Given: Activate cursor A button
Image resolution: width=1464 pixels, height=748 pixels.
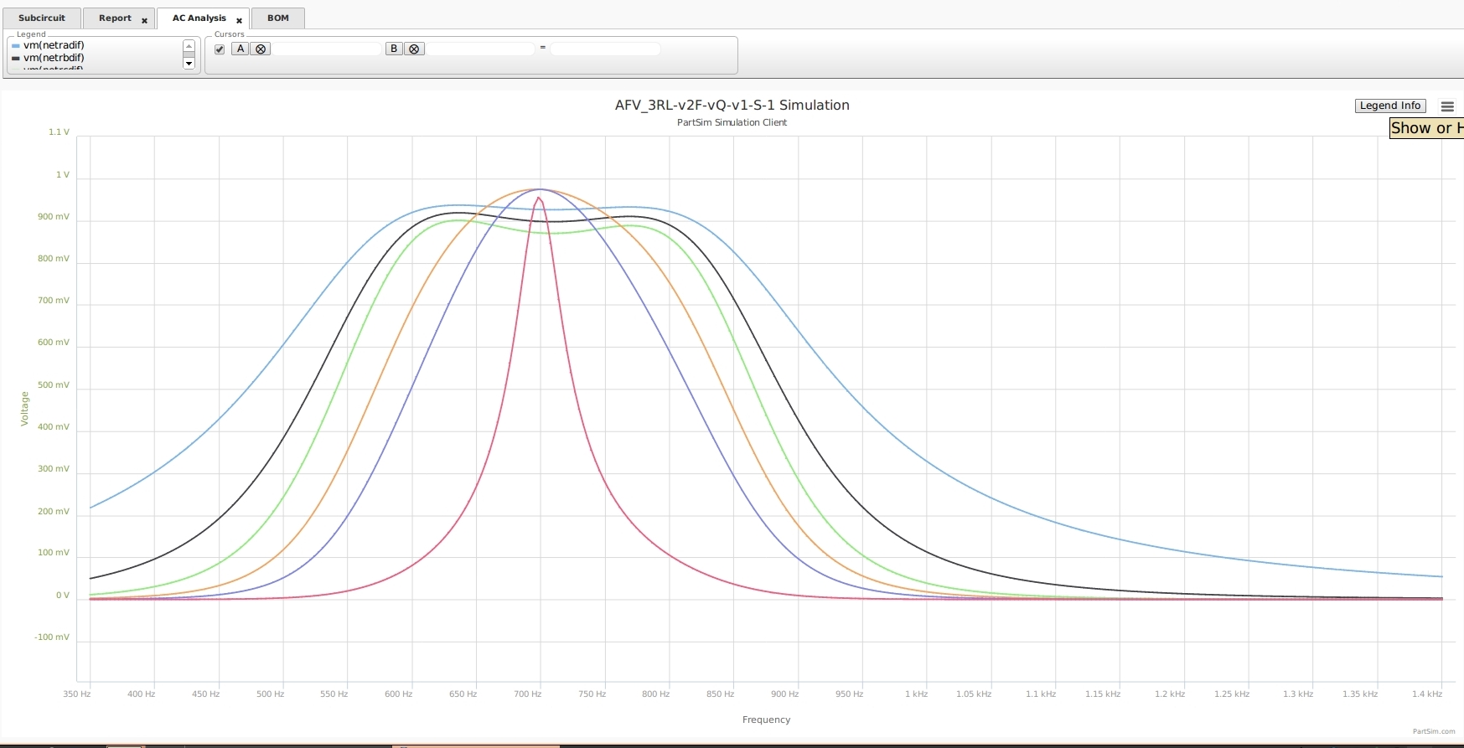Looking at the screenshot, I should pyautogui.click(x=241, y=49).
